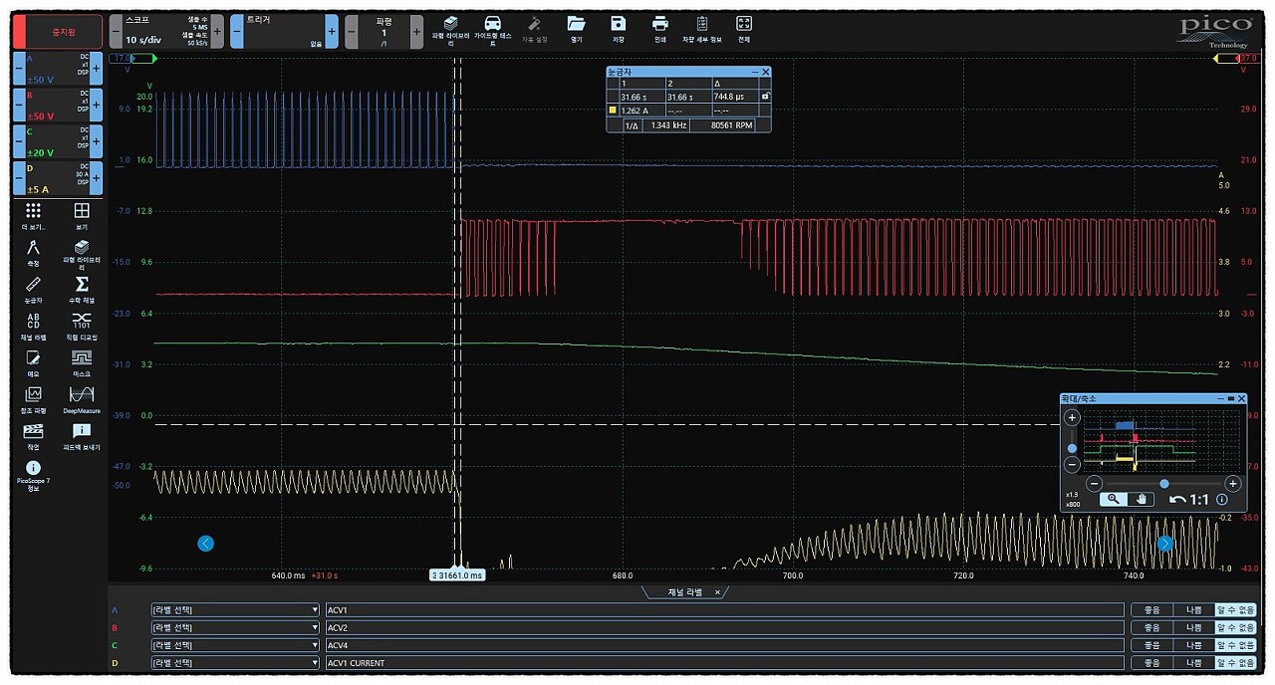Screen dimensions: 1275x685
Task: Zoom in vertically with plus button
Action: [x=1072, y=418]
